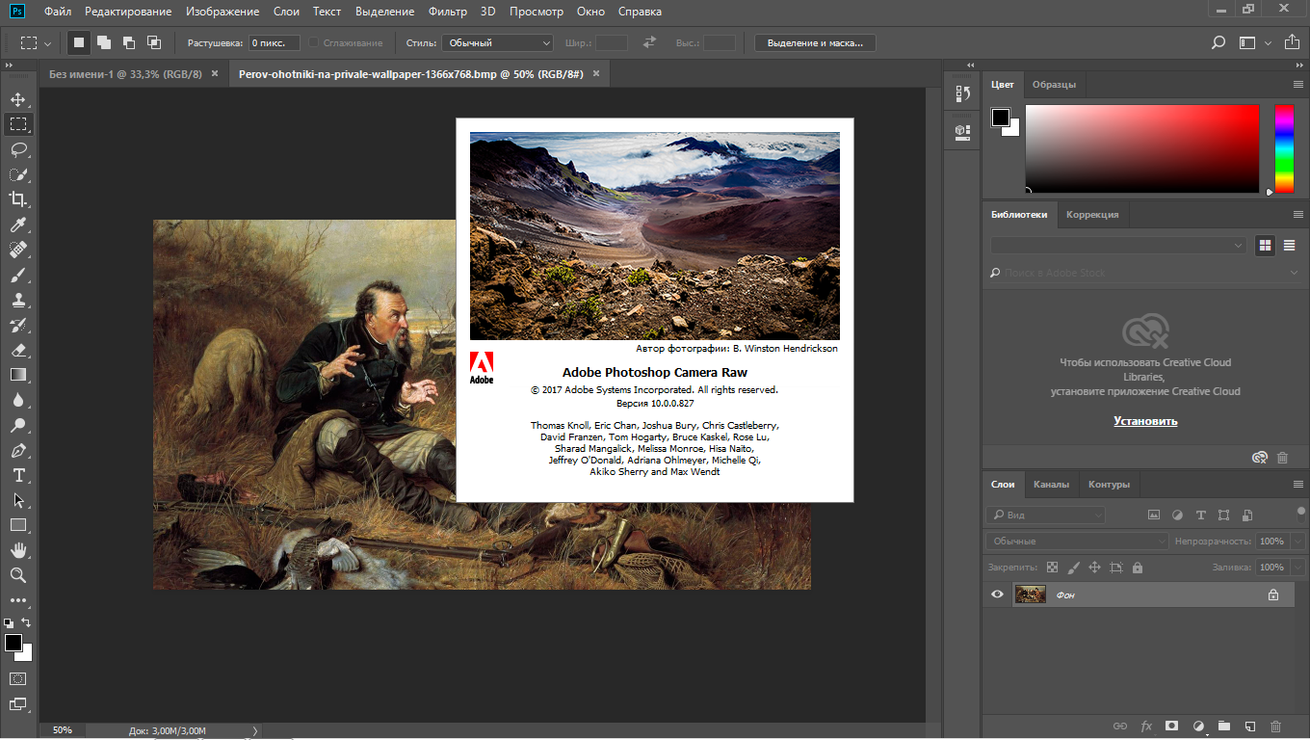The height and width of the screenshot is (740, 1310).
Task: Open the Edit Toolbar three-dots button
Action: point(18,600)
